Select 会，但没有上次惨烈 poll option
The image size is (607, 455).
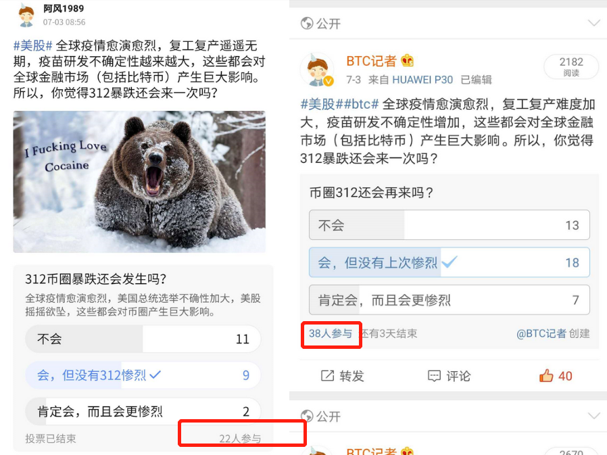[x=449, y=262]
